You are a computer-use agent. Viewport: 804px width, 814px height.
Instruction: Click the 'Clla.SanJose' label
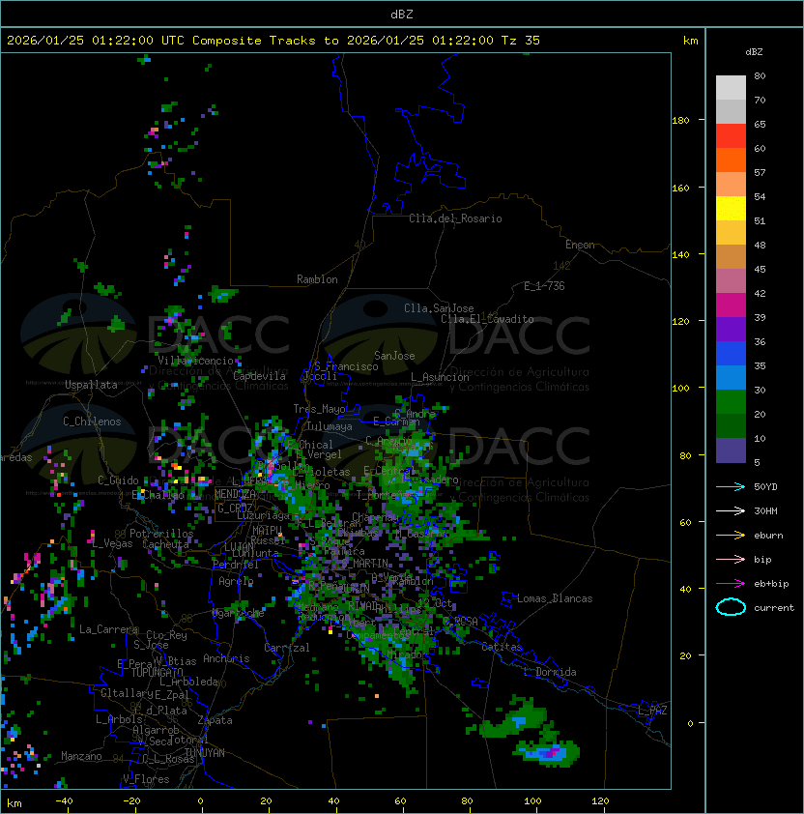pyautogui.click(x=439, y=308)
